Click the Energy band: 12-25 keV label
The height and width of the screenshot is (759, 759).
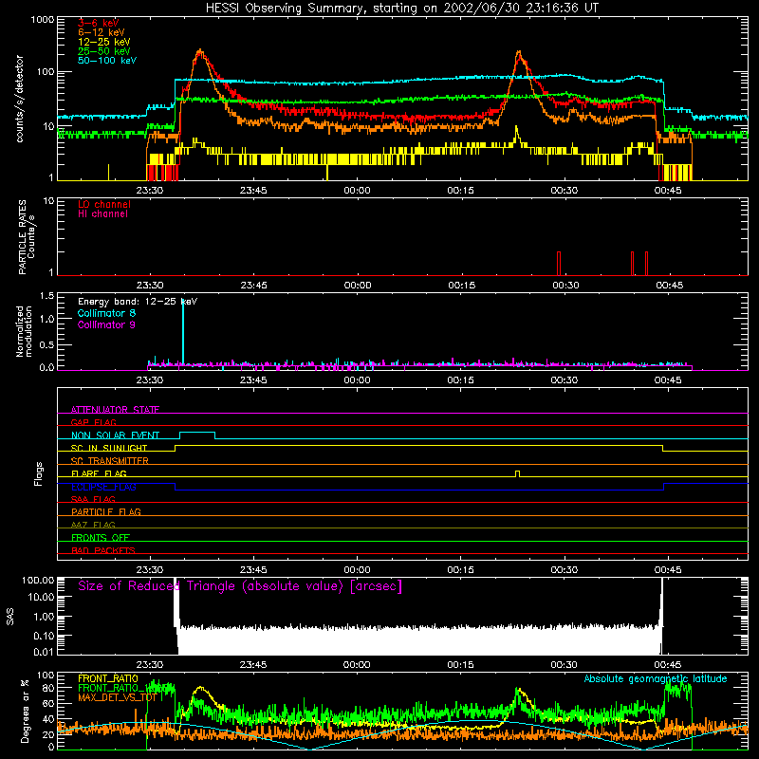point(138,302)
